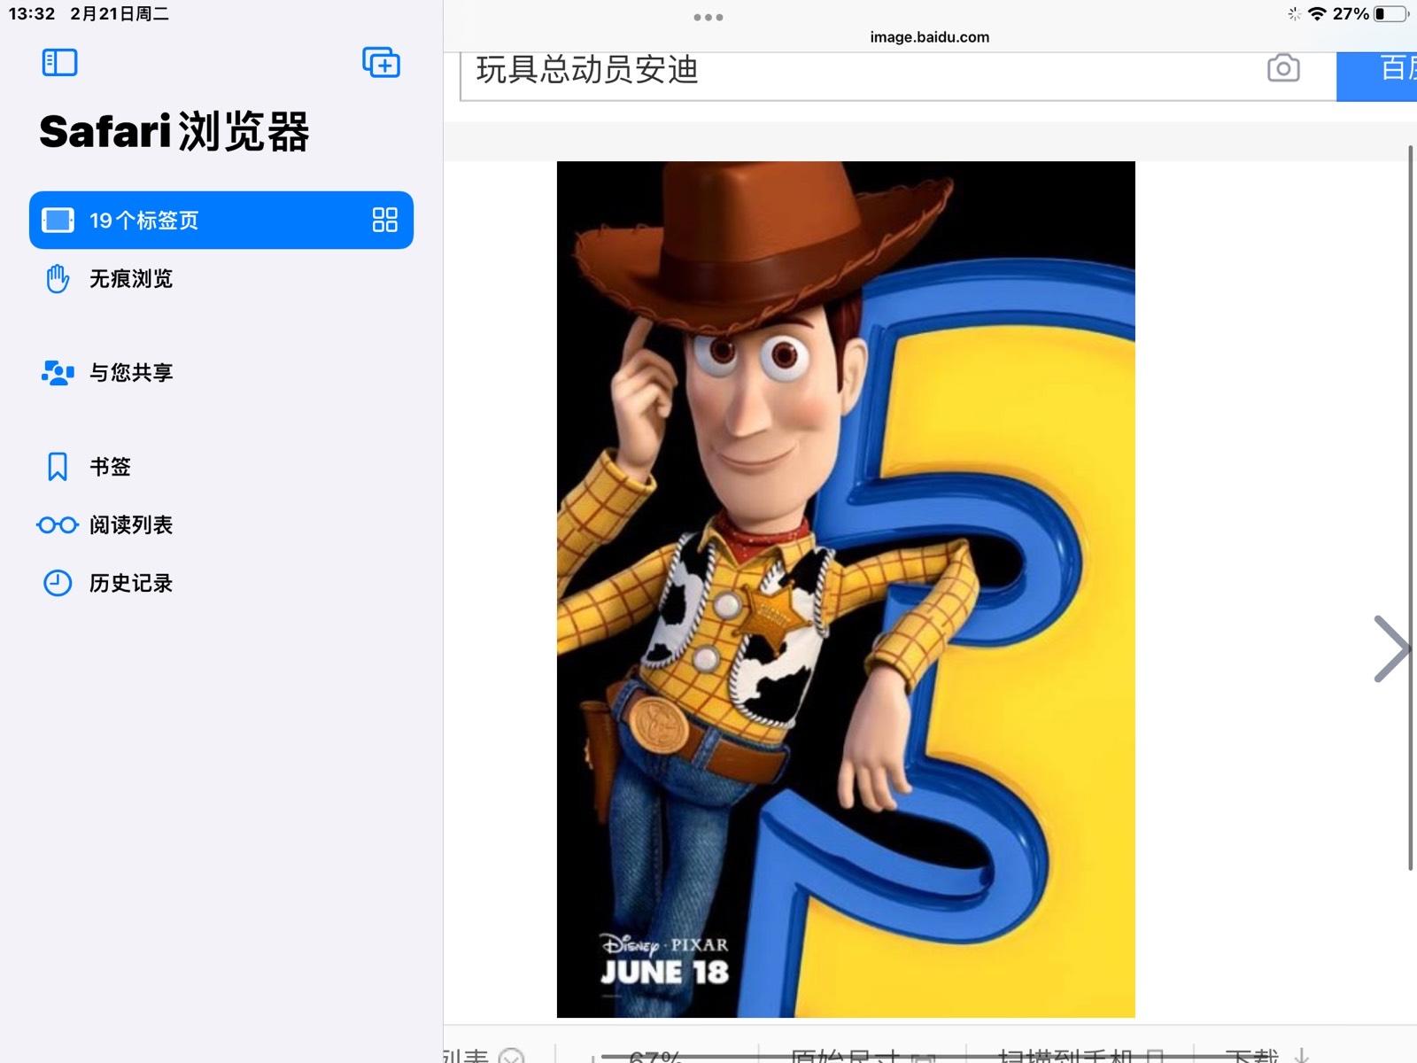Click the blue 百度 search button
Screen dimensions: 1417x1063
1377,74
